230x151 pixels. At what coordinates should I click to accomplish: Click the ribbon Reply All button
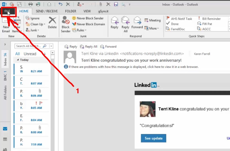click(126, 24)
